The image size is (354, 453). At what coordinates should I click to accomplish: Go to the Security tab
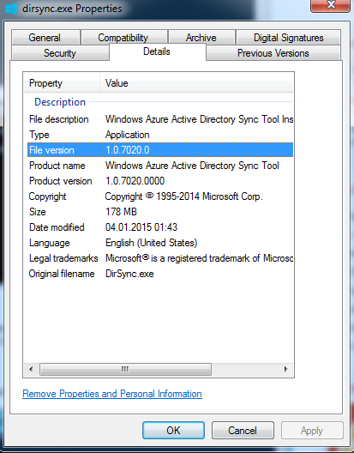pos(60,53)
